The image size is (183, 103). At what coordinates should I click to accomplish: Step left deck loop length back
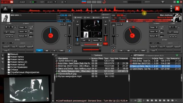click(x=6, y=27)
